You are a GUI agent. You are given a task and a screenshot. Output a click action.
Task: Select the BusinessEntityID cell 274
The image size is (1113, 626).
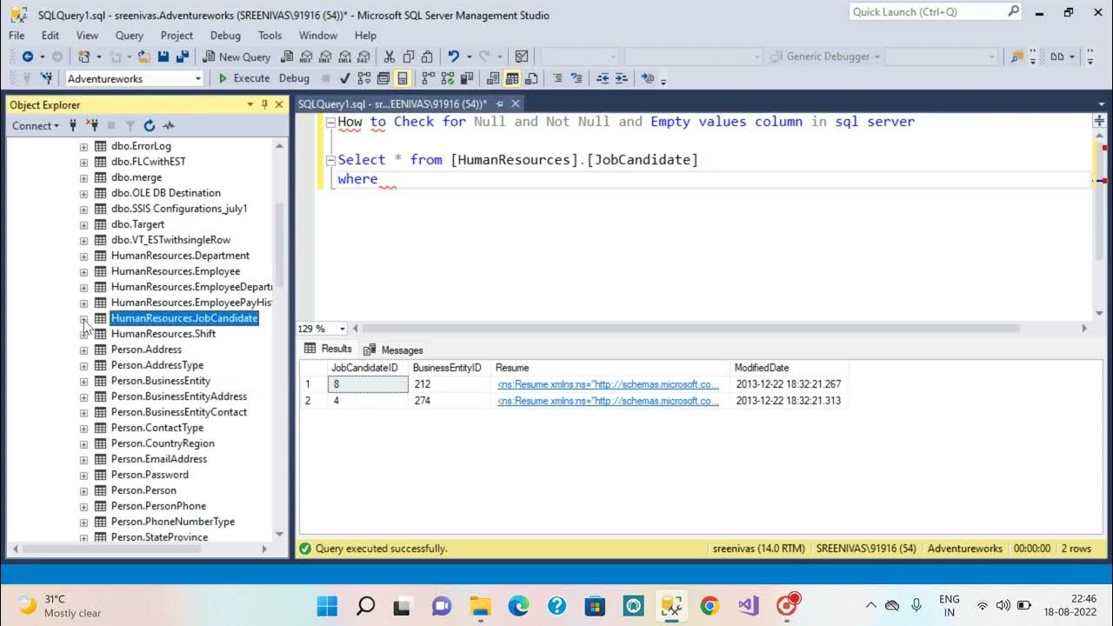click(450, 401)
